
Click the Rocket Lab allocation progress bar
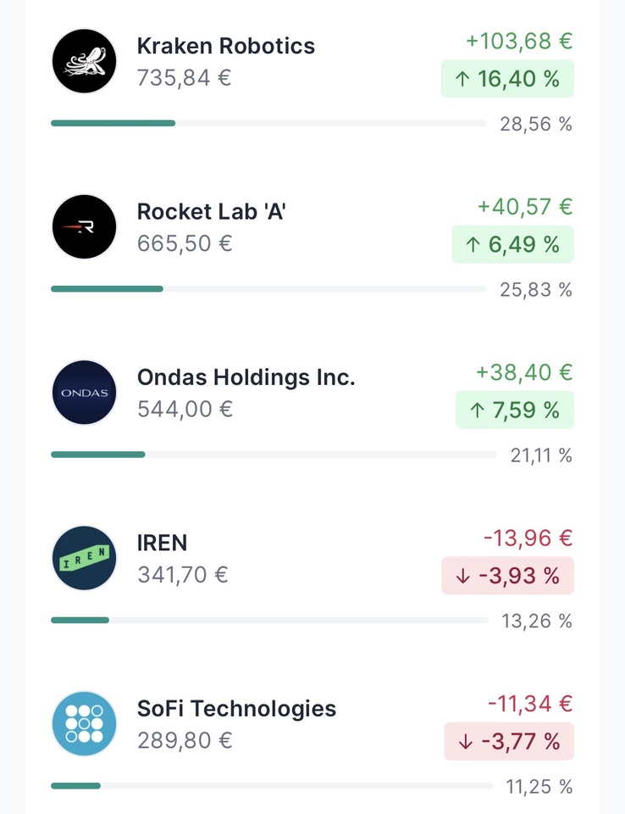pyautogui.click(x=268, y=289)
